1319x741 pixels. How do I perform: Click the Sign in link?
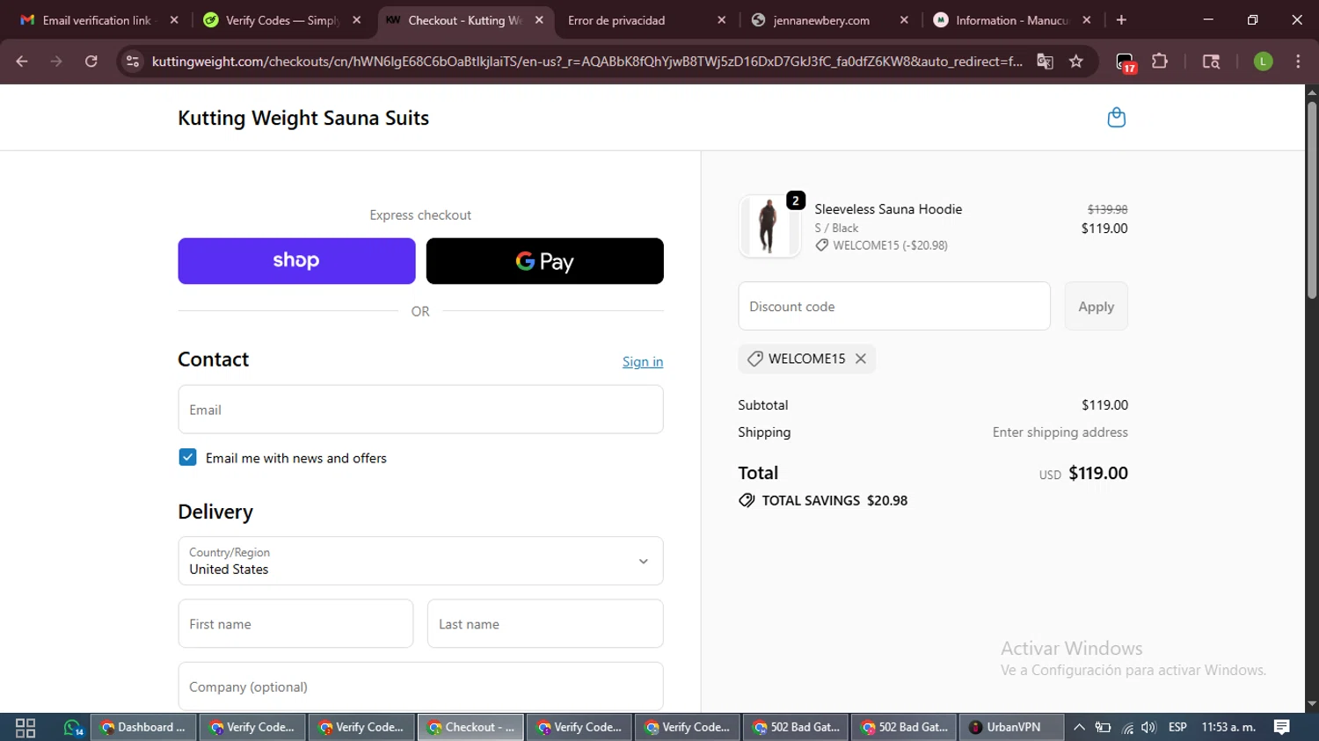643,362
